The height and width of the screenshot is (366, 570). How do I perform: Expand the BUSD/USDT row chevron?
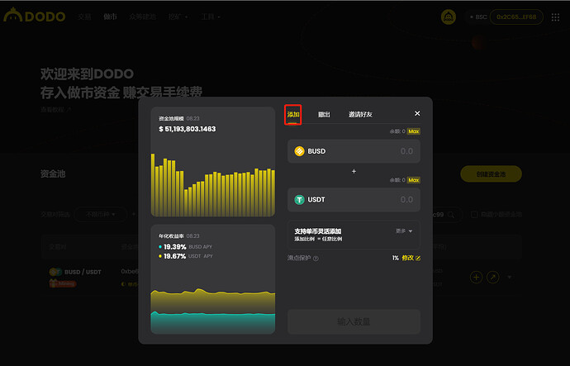pyautogui.click(x=510, y=278)
